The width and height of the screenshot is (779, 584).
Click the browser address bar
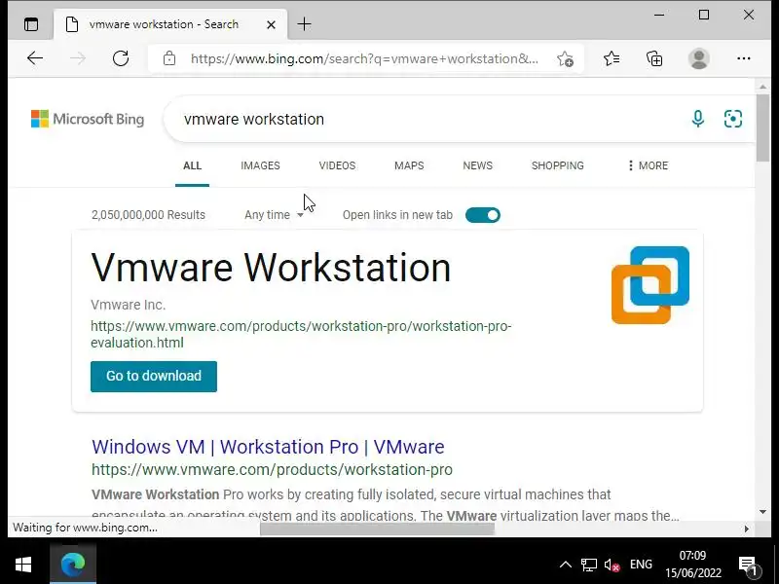364,58
